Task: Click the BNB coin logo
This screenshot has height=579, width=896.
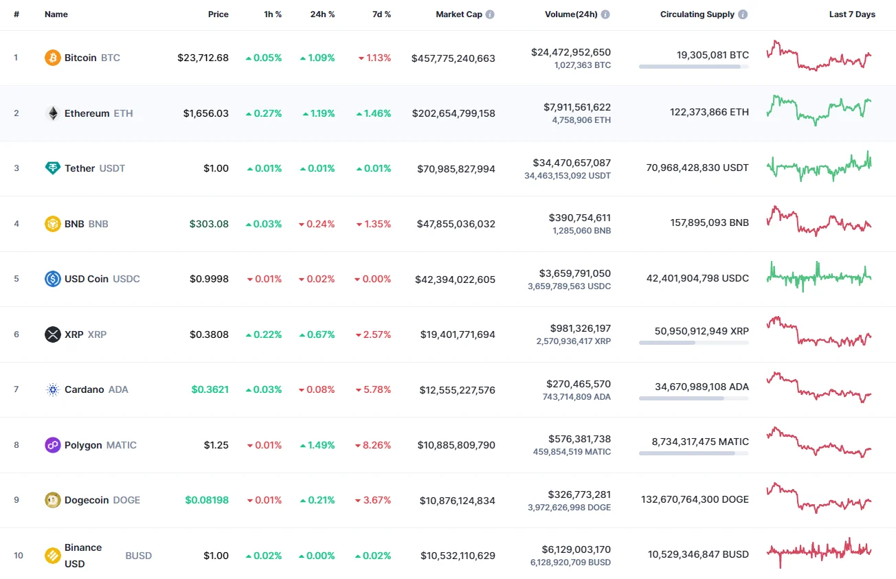Action: [x=52, y=223]
